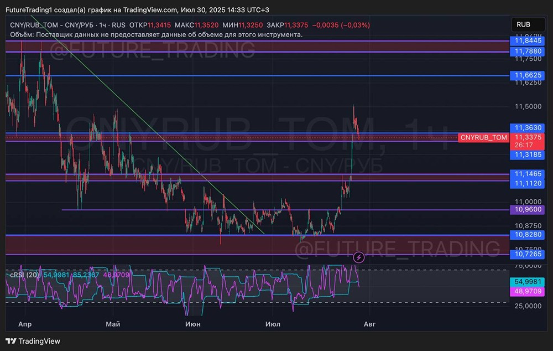Screen dimensions: 553x351
Task: Select the 11,8445 price level label
Action: pyautogui.click(x=528, y=40)
